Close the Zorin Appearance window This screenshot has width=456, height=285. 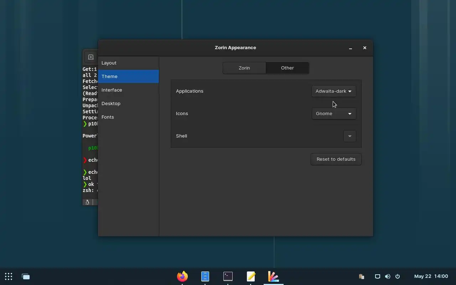coord(365,48)
